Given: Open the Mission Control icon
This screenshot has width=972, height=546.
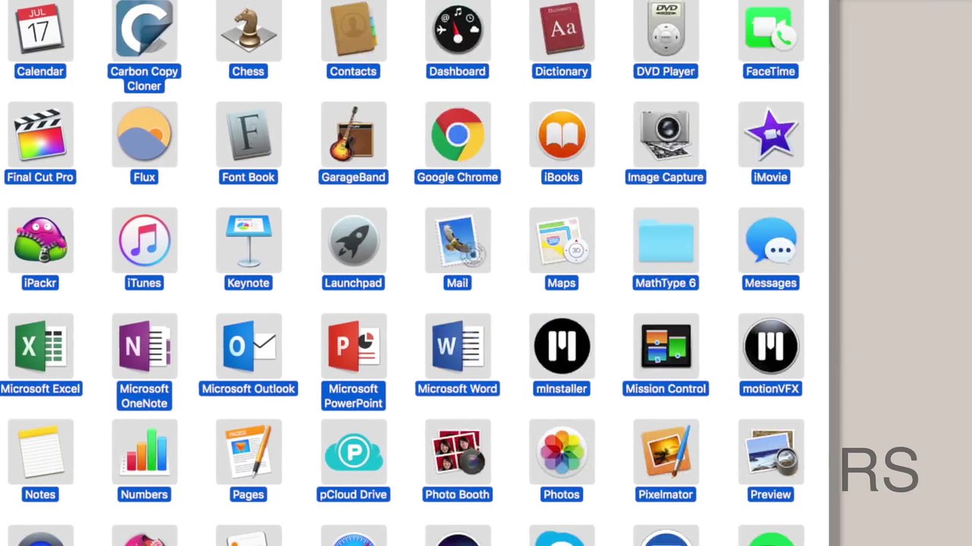Looking at the screenshot, I should (x=665, y=346).
